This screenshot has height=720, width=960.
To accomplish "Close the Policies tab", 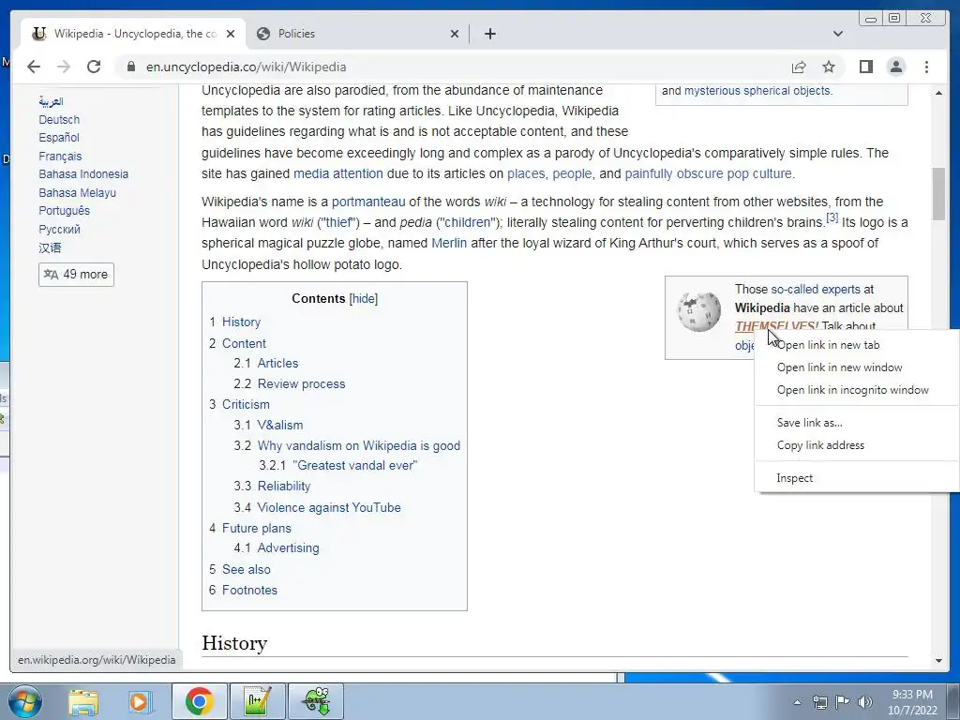I will 455,34.
